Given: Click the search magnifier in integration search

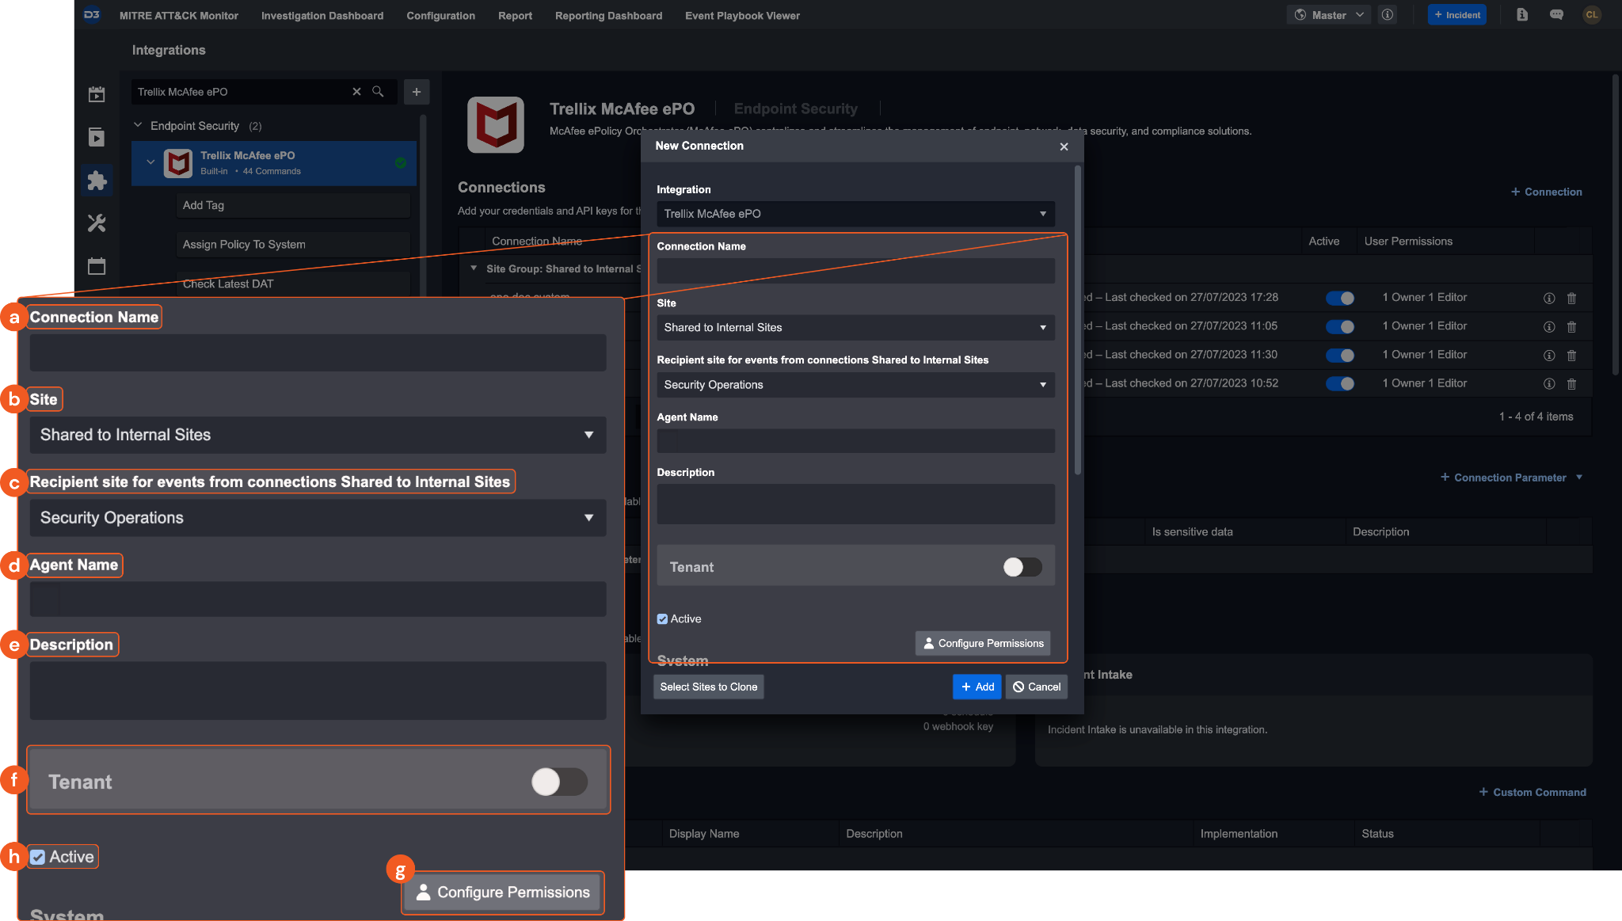Looking at the screenshot, I should [x=378, y=92].
